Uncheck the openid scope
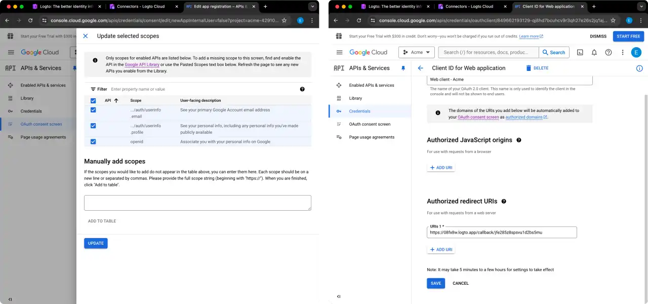 coord(93,142)
